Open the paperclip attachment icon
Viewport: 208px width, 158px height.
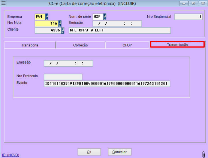point(204,154)
